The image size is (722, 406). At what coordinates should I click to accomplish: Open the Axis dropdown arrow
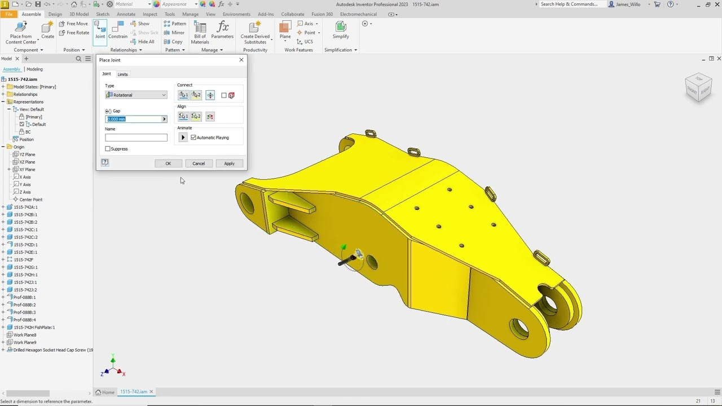316,24
